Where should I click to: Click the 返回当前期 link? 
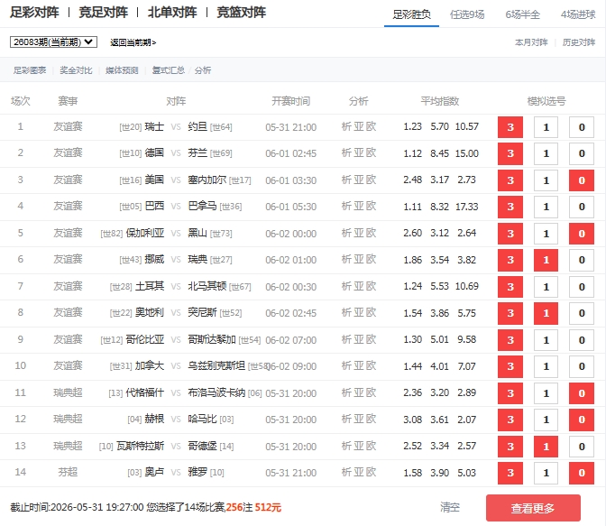[133, 42]
